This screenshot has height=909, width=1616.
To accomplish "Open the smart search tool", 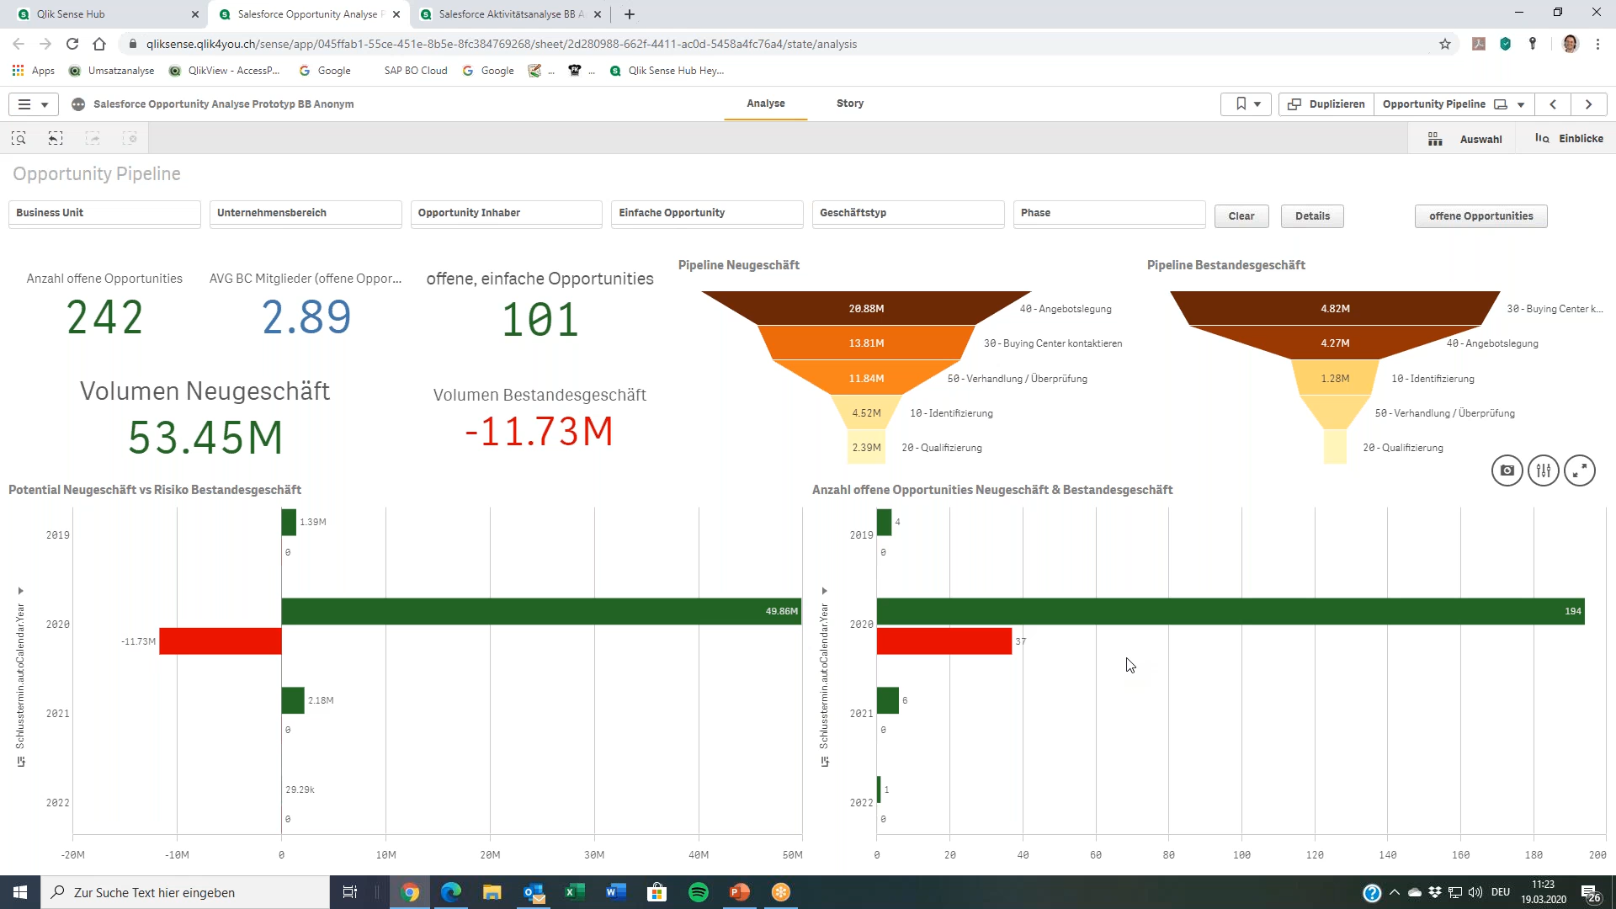I will tap(19, 138).
